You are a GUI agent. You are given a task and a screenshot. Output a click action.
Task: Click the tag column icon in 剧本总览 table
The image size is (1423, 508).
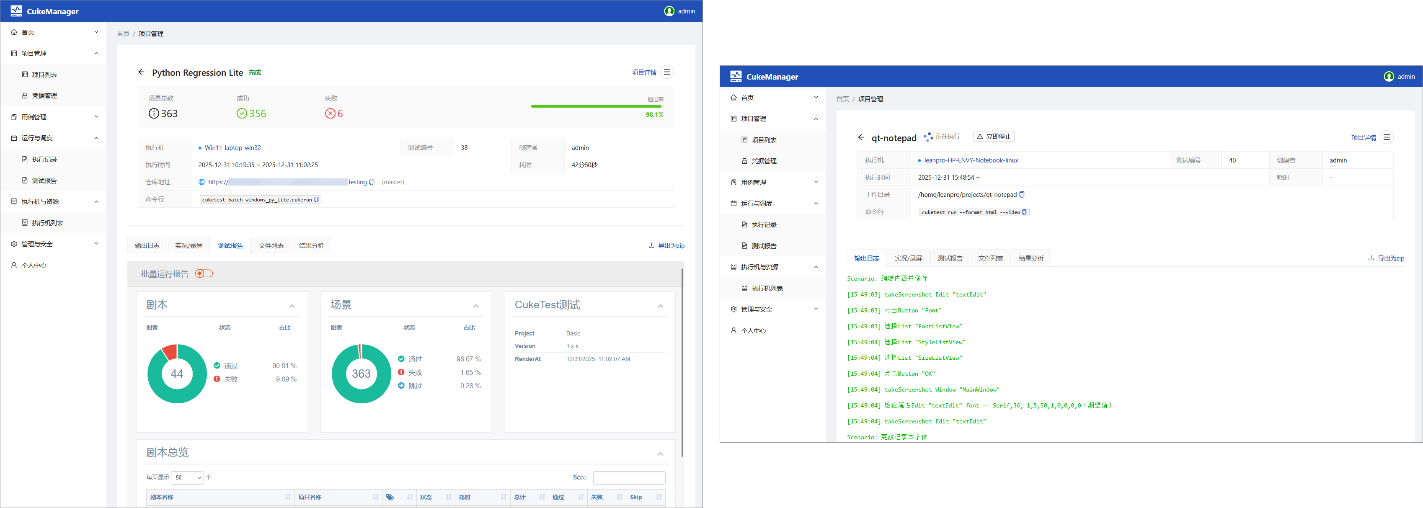[390, 497]
